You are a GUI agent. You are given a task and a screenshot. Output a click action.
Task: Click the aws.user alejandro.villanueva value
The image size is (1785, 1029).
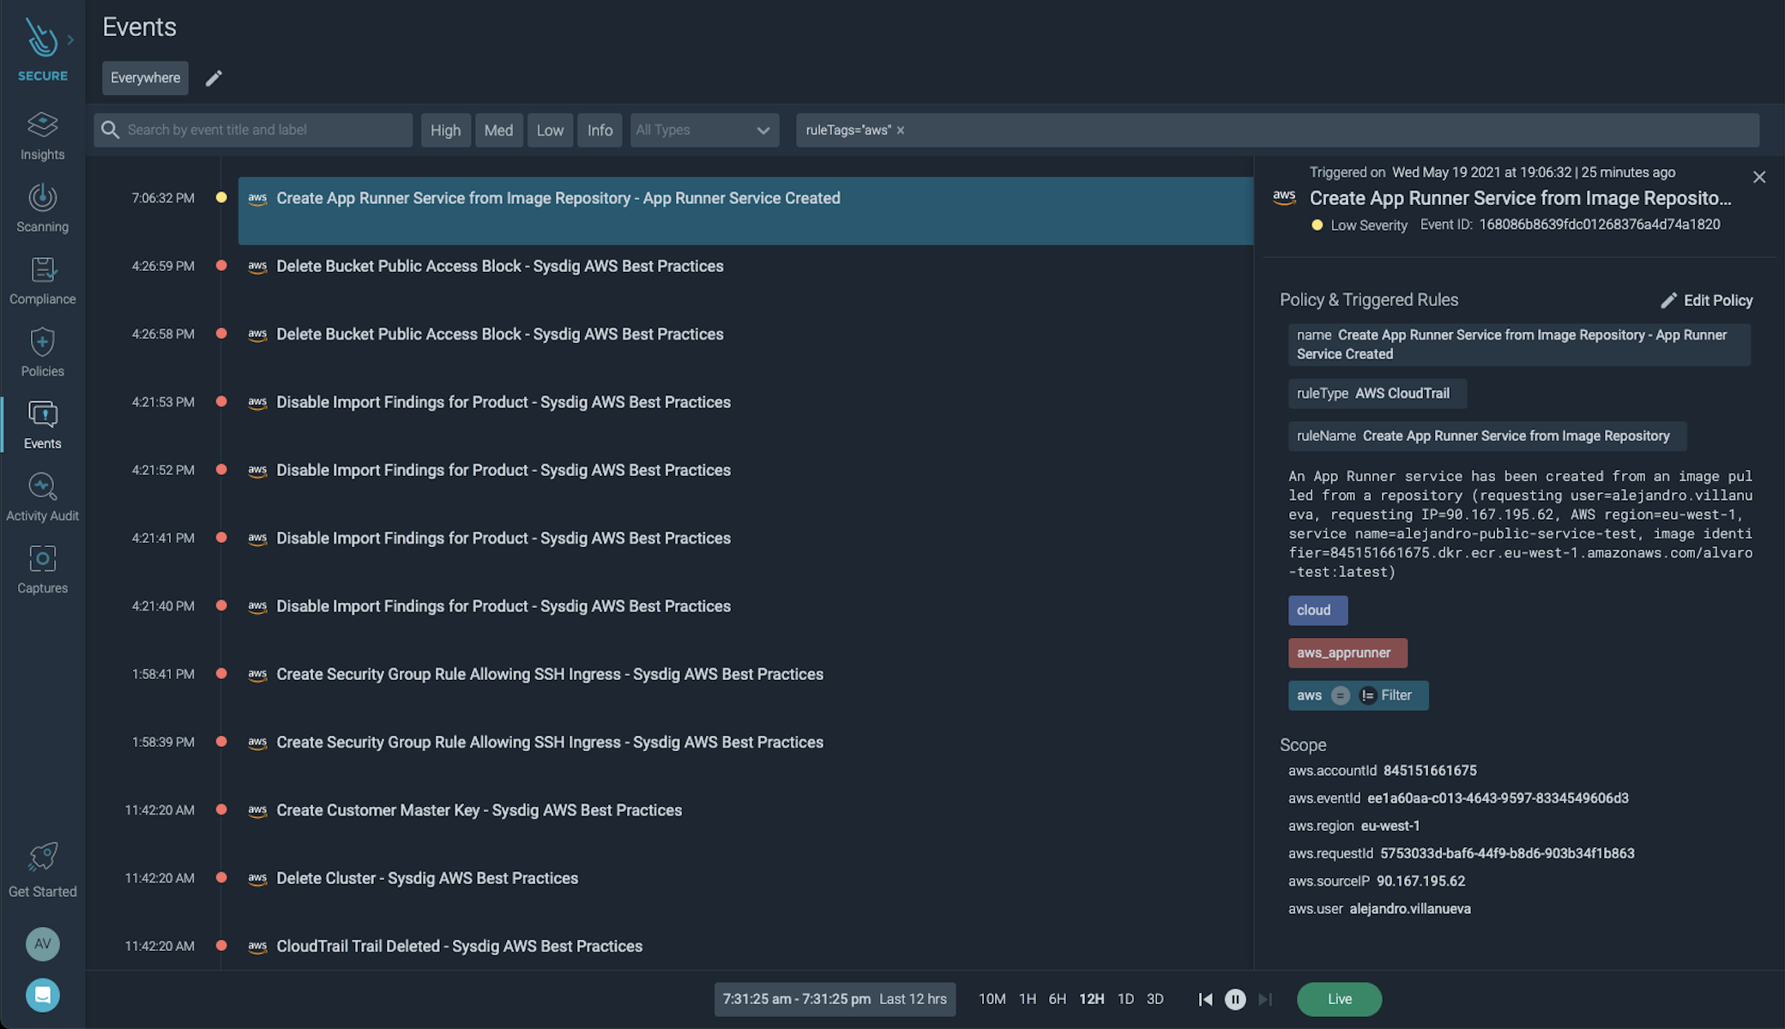pos(1410,909)
